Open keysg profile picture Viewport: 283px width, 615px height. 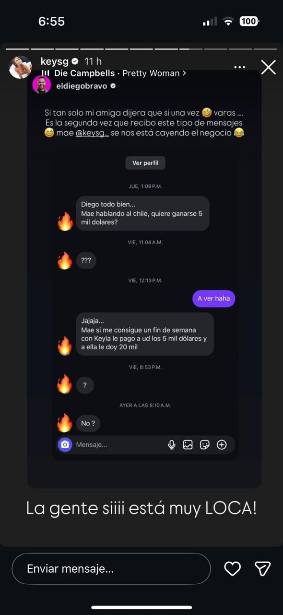tap(21, 67)
